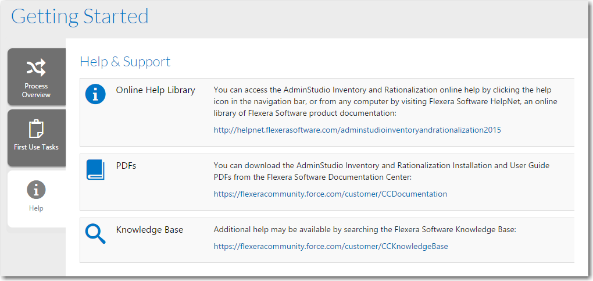Viewport: 593px width, 281px height.
Task: Click the Knowledge Base description text
Action: [365, 229]
